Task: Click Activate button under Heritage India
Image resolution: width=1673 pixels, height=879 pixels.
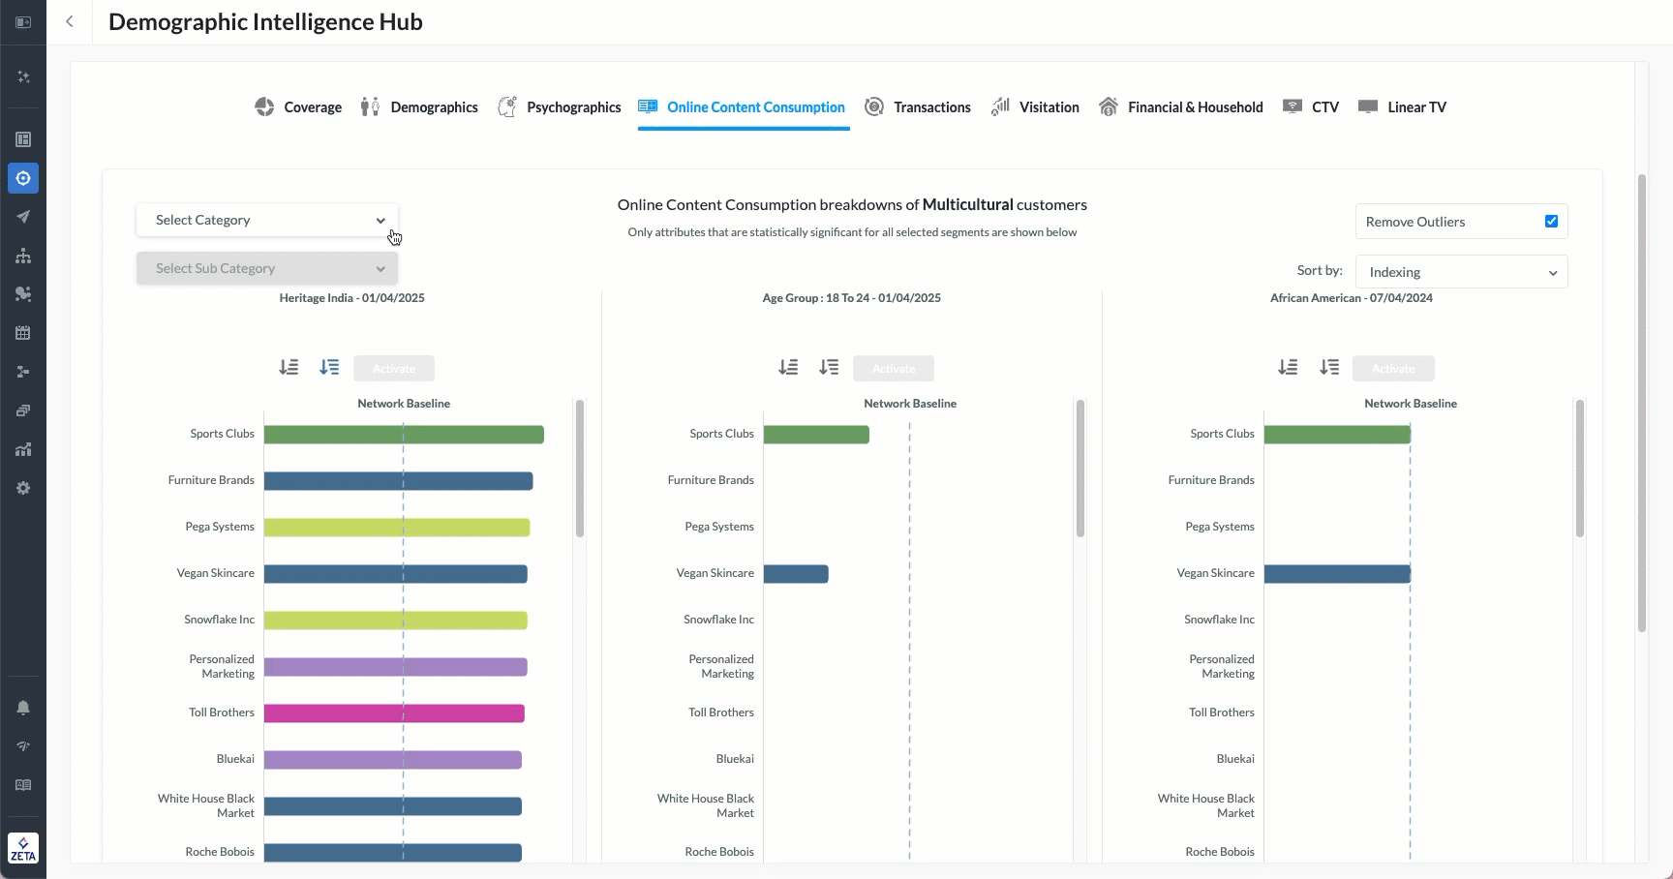Action: point(394,369)
